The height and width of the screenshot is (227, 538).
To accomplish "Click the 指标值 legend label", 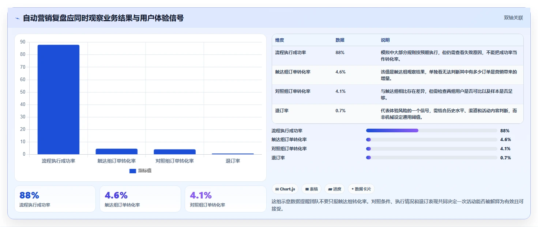I will (x=145, y=171).
